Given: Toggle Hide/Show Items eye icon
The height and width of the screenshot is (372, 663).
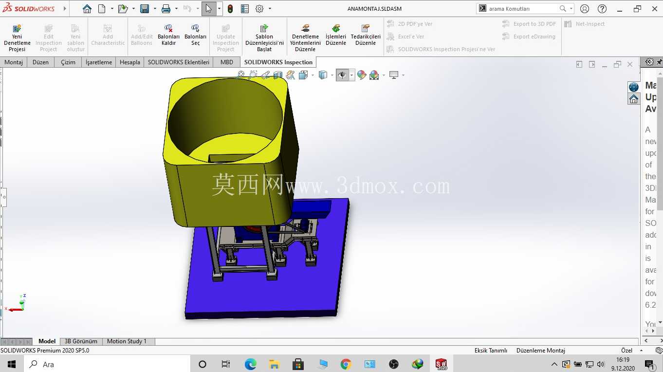Looking at the screenshot, I should pos(342,75).
